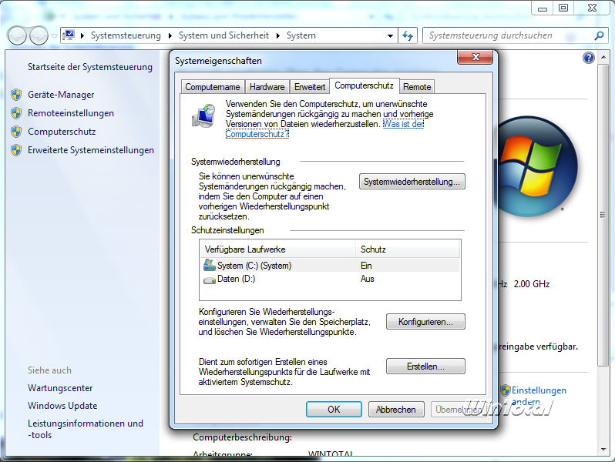Open the Geräte-Manager link
Screen dimensions: 615x462
(61, 95)
